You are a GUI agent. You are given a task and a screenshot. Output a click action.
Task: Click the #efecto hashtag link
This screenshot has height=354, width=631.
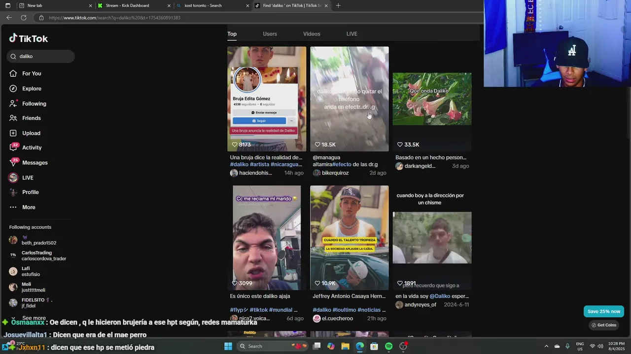[x=342, y=164]
